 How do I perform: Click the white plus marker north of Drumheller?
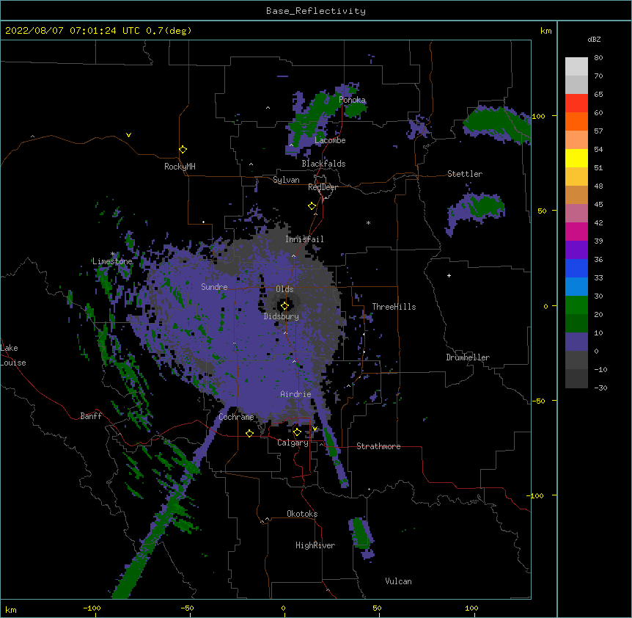(449, 275)
